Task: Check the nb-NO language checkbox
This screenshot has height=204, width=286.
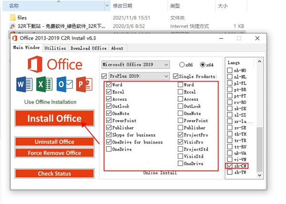Action: (230, 71)
